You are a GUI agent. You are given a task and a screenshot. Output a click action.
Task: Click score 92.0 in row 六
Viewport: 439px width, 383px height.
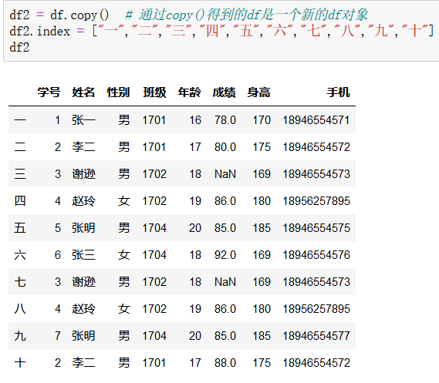click(x=225, y=254)
